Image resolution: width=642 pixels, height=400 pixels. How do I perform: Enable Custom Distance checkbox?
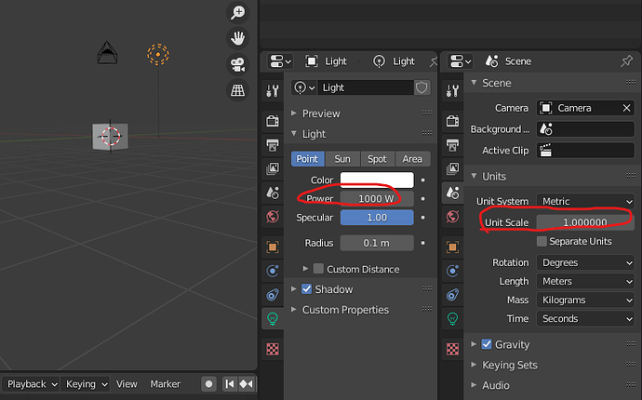click(318, 269)
